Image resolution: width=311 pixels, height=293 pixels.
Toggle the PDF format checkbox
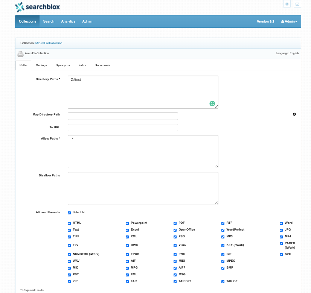(x=175, y=223)
